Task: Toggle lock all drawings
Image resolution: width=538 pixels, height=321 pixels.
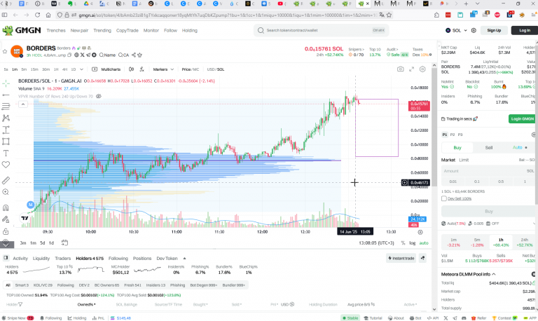Action: (x=6, y=231)
